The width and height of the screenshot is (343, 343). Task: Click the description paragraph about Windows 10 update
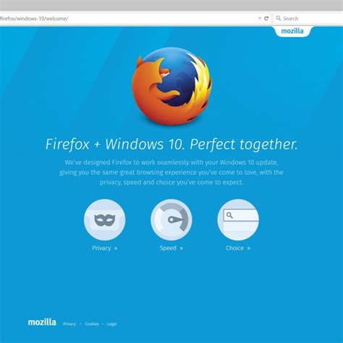click(x=171, y=172)
